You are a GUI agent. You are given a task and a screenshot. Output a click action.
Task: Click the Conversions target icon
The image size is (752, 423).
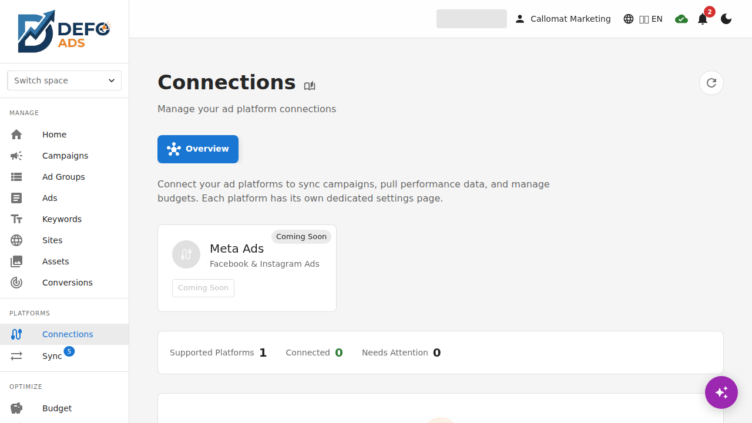point(16,283)
